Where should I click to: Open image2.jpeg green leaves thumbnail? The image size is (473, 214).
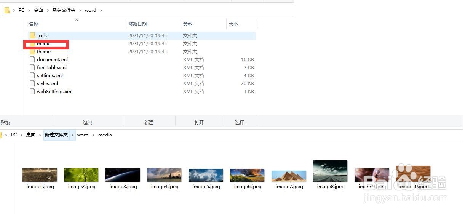(81, 175)
